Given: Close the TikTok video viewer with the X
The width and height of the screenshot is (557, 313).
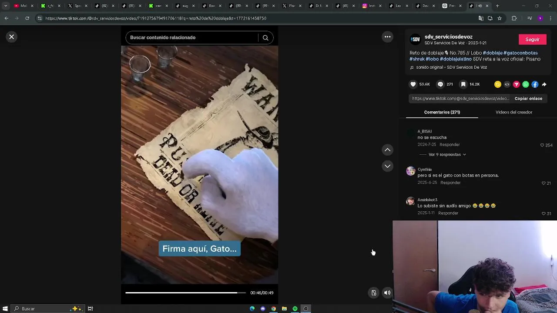Looking at the screenshot, I should (x=12, y=37).
